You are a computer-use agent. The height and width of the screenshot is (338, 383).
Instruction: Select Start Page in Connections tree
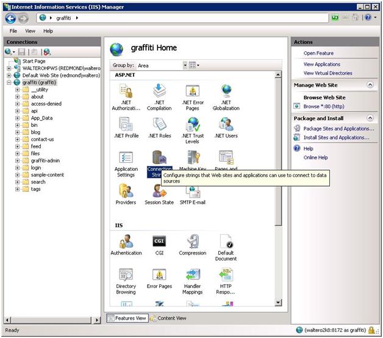(x=34, y=61)
